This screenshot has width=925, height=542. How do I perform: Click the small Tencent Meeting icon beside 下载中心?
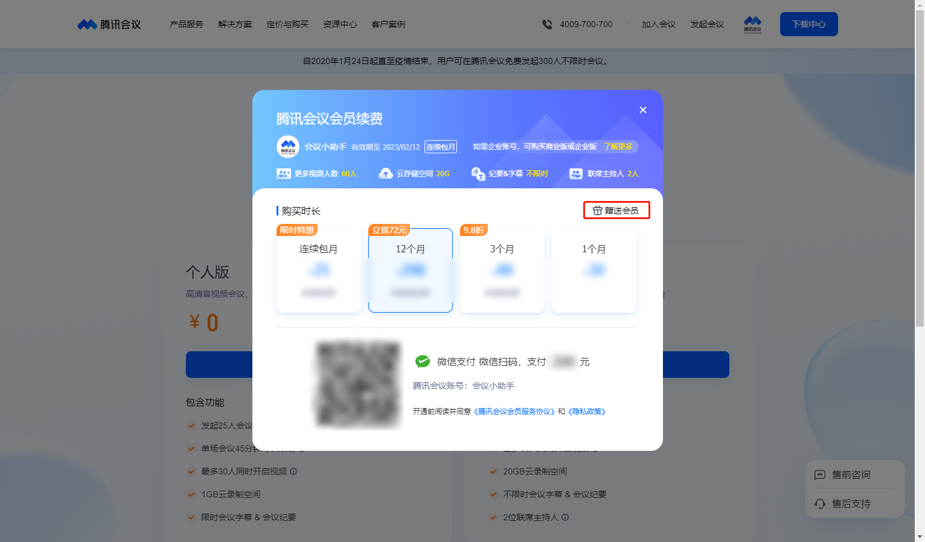click(752, 24)
